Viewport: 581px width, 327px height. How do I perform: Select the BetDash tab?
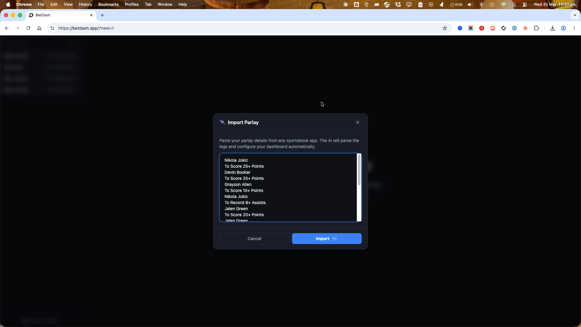pos(61,15)
